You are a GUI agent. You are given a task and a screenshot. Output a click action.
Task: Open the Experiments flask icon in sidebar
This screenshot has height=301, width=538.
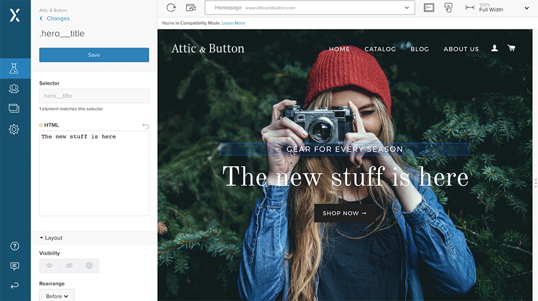(x=14, y=68)
